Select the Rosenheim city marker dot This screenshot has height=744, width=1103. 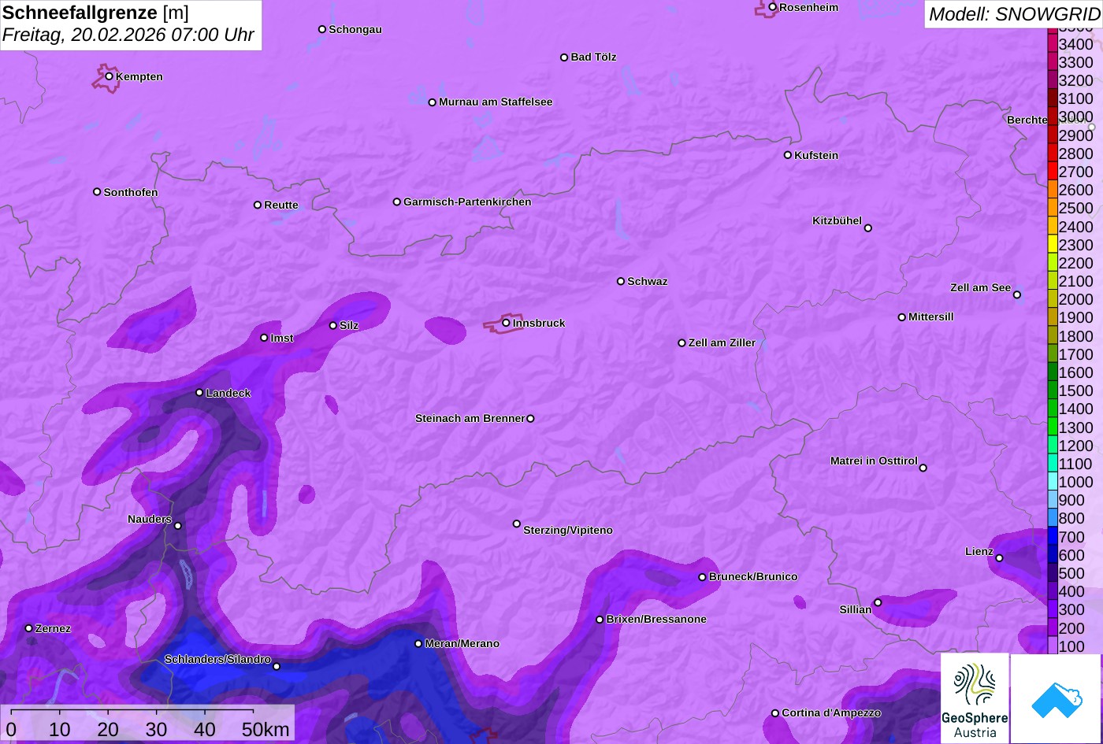pyautogui.click(x=773, y=7)
